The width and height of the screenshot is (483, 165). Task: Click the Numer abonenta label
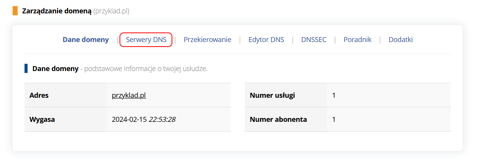(278, 120)
